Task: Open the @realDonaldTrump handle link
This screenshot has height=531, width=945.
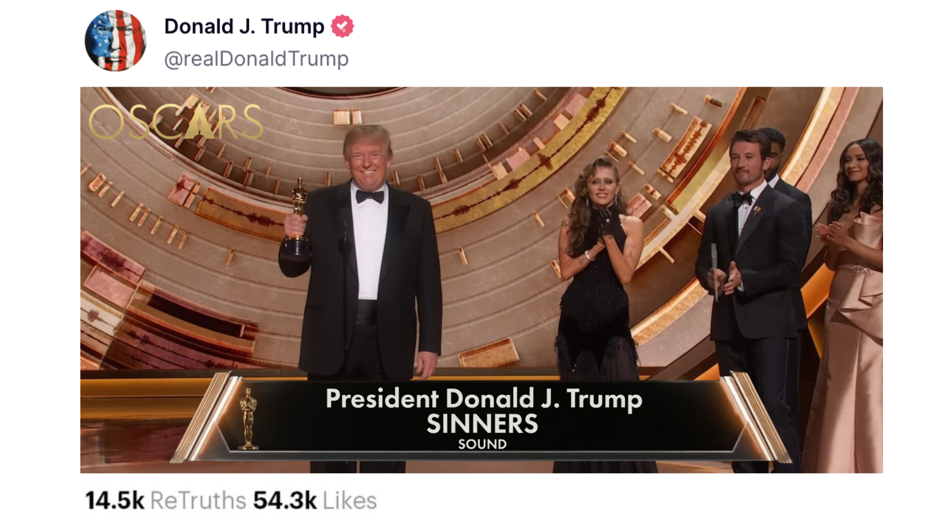Action: click(256, 59)
